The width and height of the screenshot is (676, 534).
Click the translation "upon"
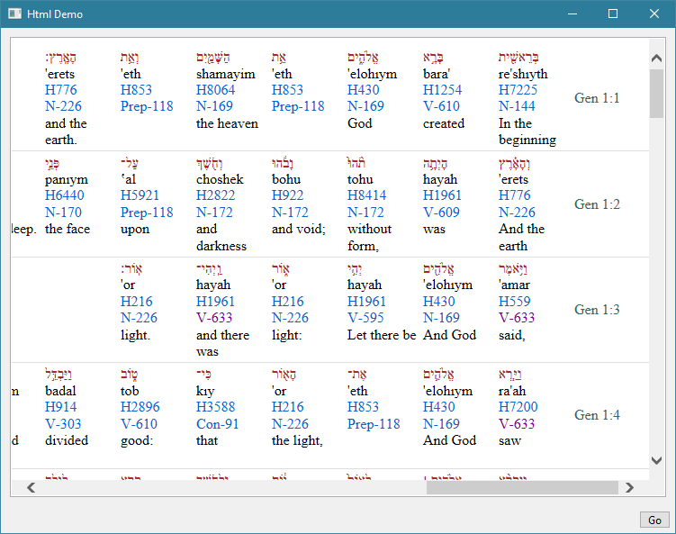(x=135, y=229)
